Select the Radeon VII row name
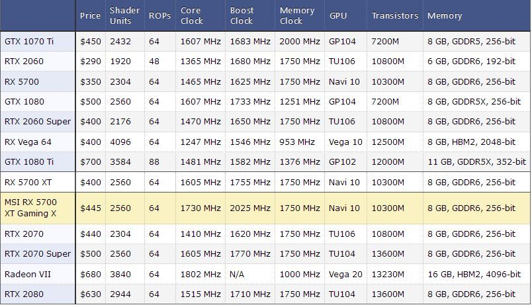Image resolution: width=532 pixels, height=305 pixels. click(28, 274)
